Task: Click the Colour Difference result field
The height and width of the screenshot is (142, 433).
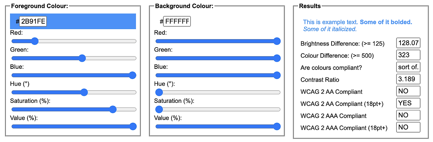Action: click(x=408, y=55)
